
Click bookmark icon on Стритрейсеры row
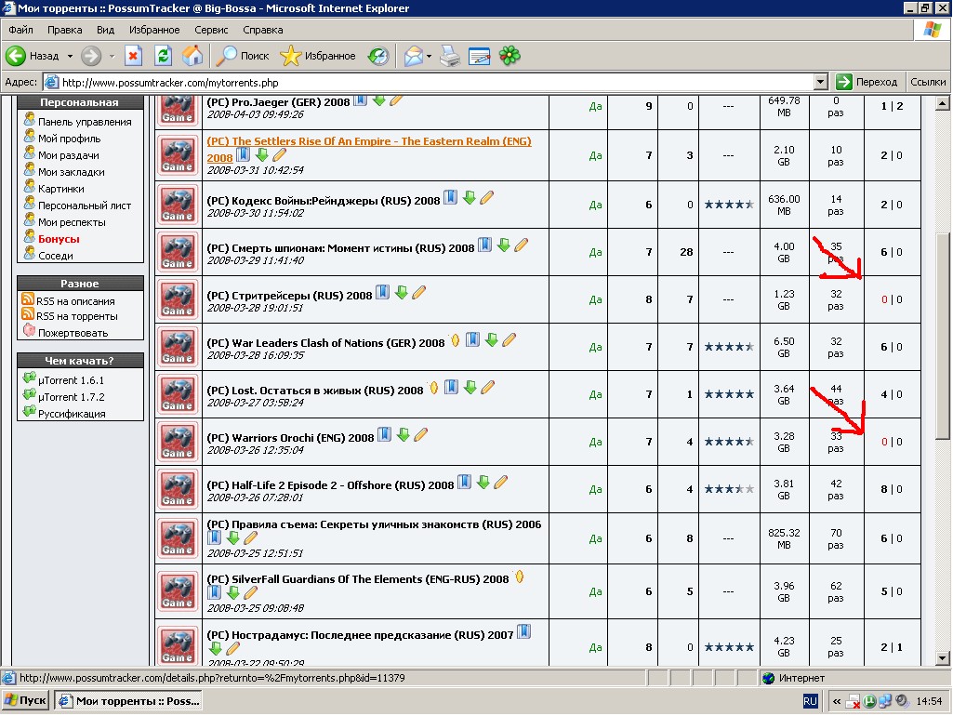point(382,292)
